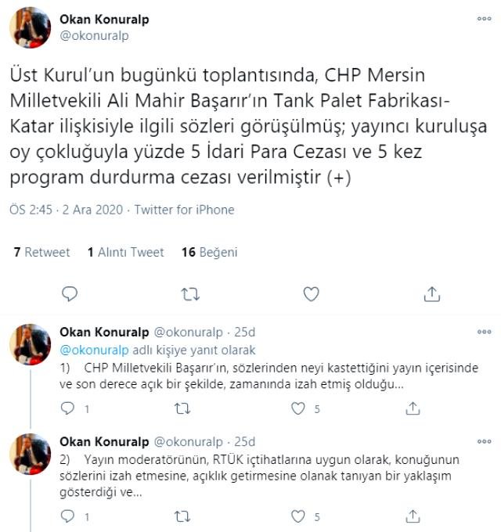This screenshot has height=532, width=501.
Task: Reply to the tweet starting with 2)
Action: [67, 516]
